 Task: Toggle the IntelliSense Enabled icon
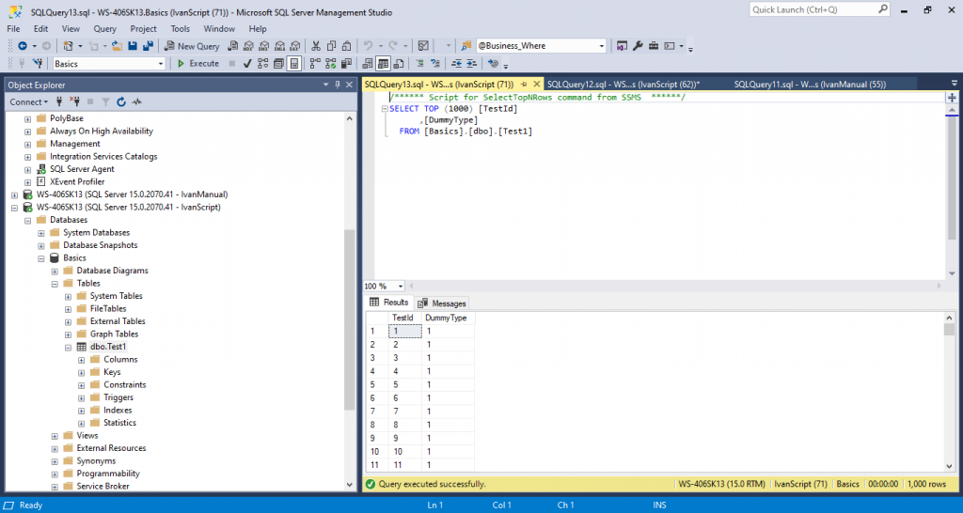click(294, 63)
